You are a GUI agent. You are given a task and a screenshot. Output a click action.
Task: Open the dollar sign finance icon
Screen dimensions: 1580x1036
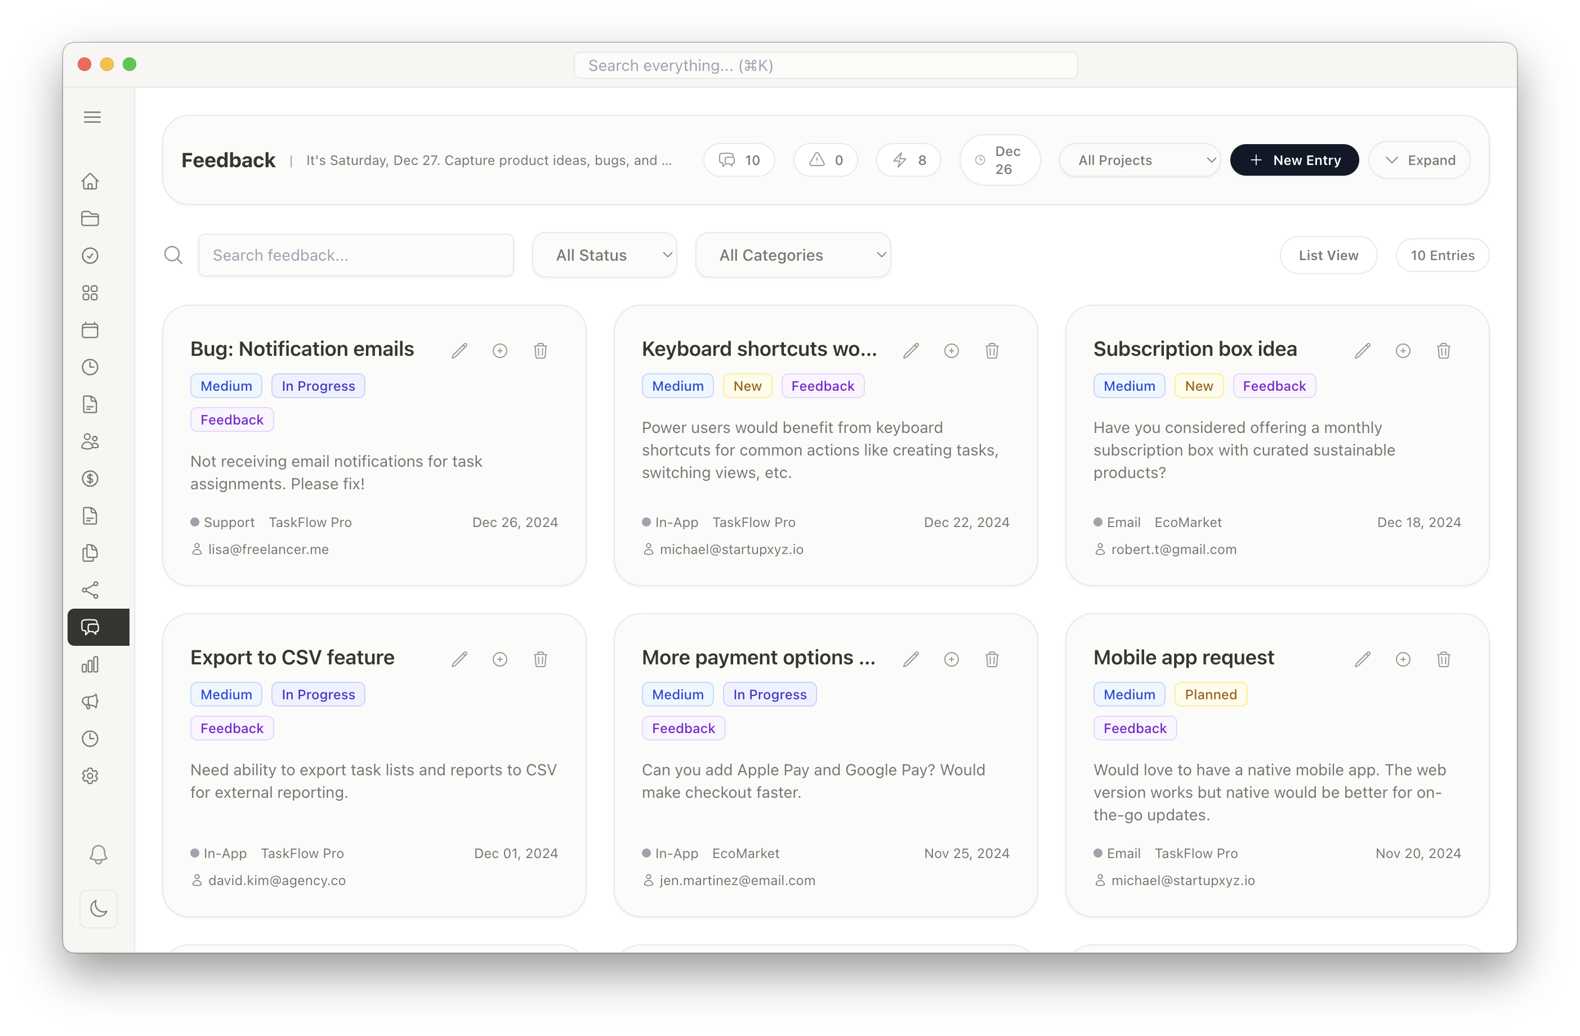90,479
